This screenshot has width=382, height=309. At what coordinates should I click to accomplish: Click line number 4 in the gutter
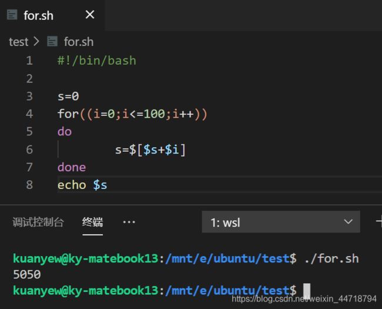(x=29, y=114)
